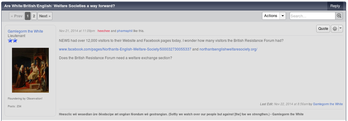This screenshot has width=348, height=121.
Task: Click the blue rank stars
Action: click(13, 40)
